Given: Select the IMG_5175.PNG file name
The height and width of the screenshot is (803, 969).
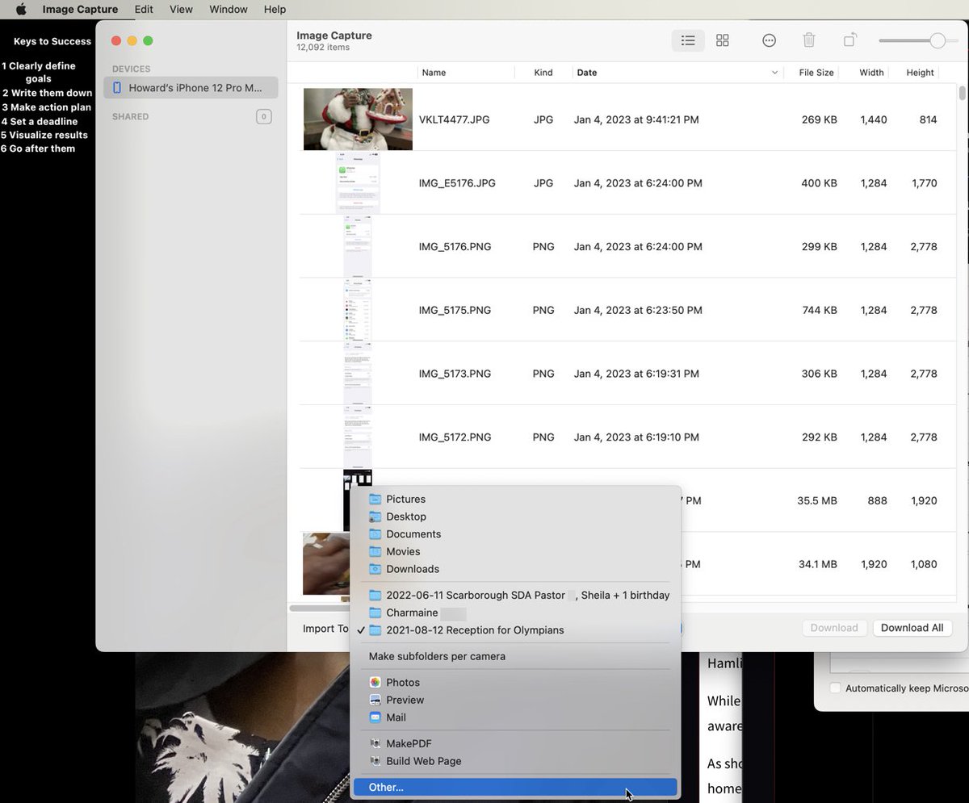Looking at the screenshot, I should point(455,310).
